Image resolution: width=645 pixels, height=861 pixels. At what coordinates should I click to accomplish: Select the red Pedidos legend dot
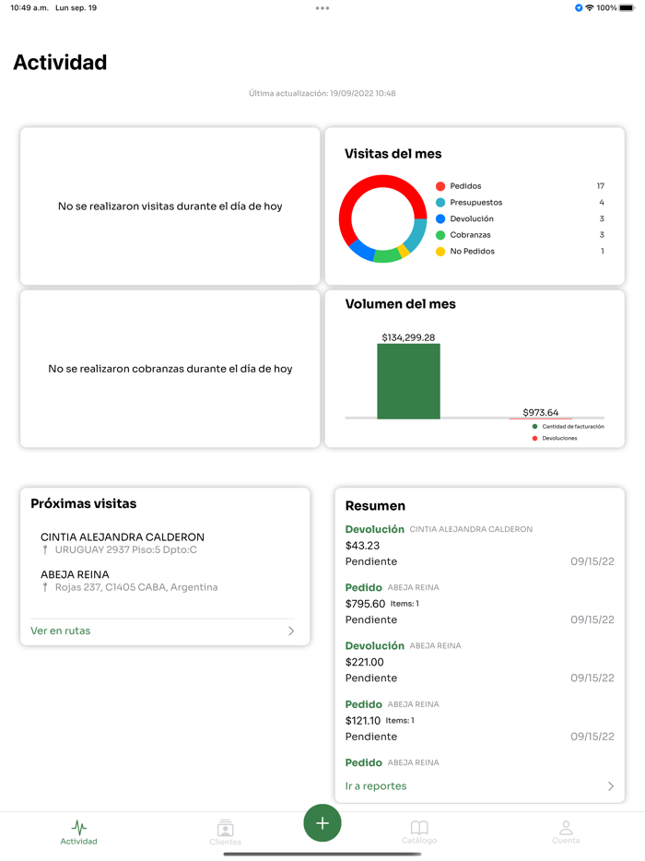[x=440, y=186]
